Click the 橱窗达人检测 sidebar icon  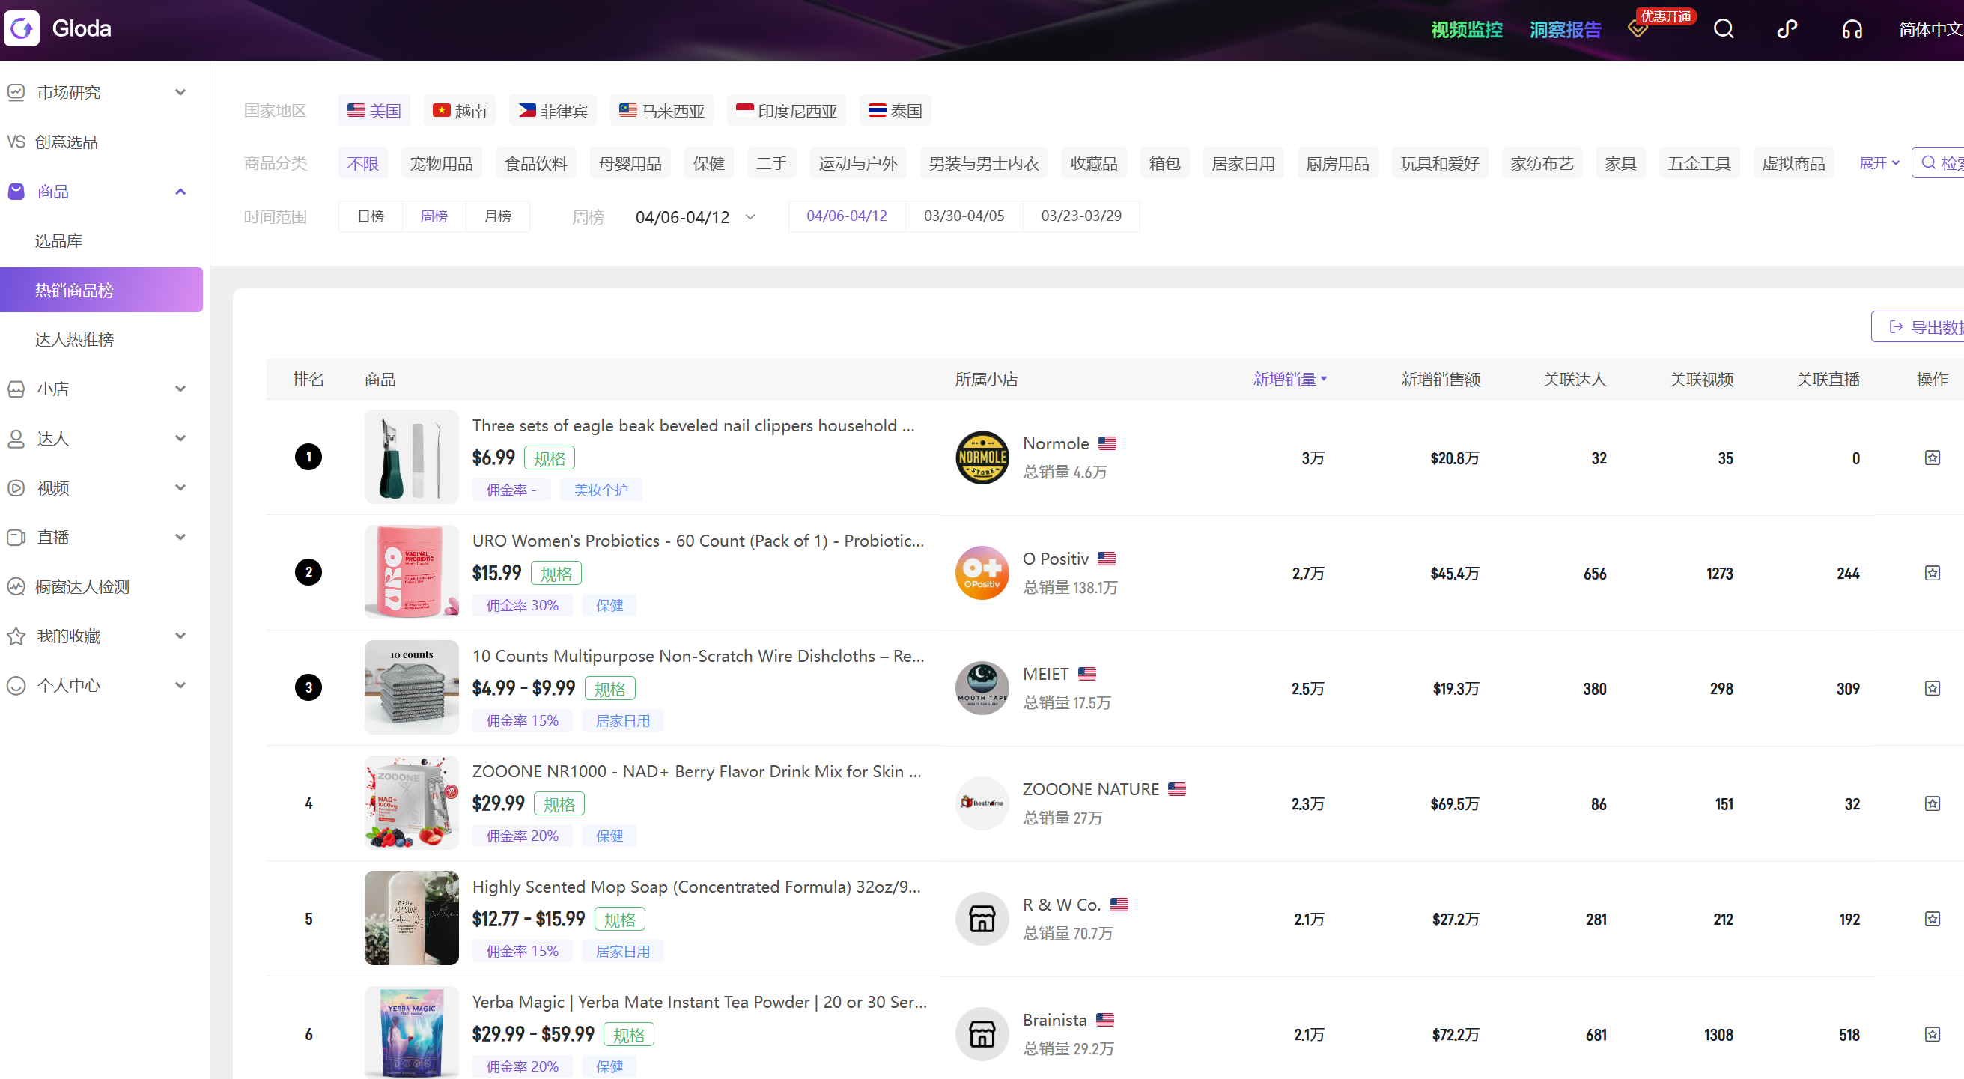pyautogui.click(x=16, y=586)
